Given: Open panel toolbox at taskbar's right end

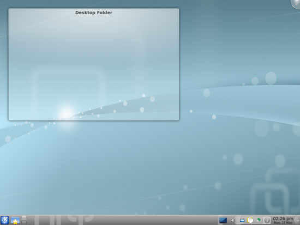Looking at the screenshot, I should point(297,220).
